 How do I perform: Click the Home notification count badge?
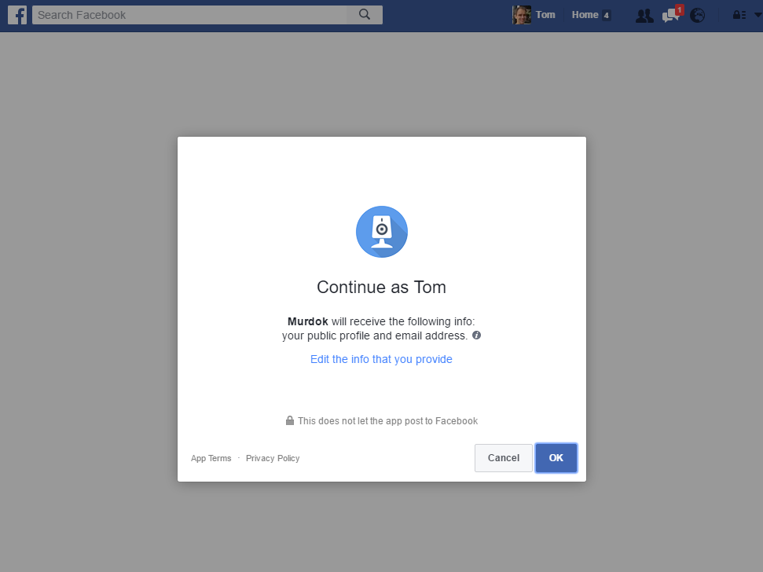point(607,16)
